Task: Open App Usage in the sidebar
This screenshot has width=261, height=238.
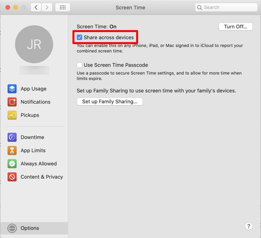Action: (x=12, y=89)
